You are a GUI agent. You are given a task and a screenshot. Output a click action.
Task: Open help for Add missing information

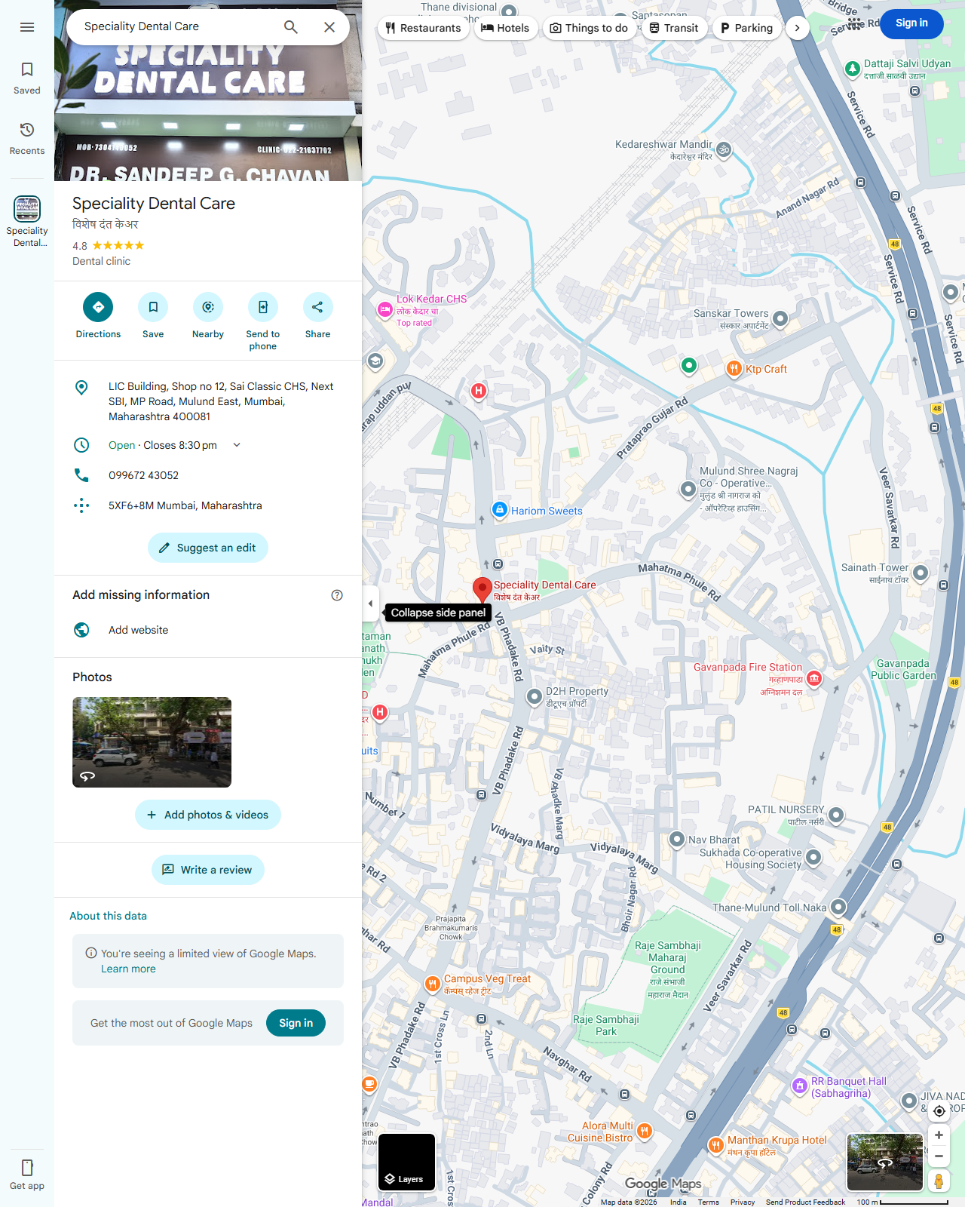(x=337, y=595)
